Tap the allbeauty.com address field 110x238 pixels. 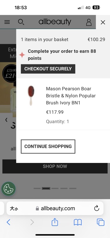[x=55, y=208]
